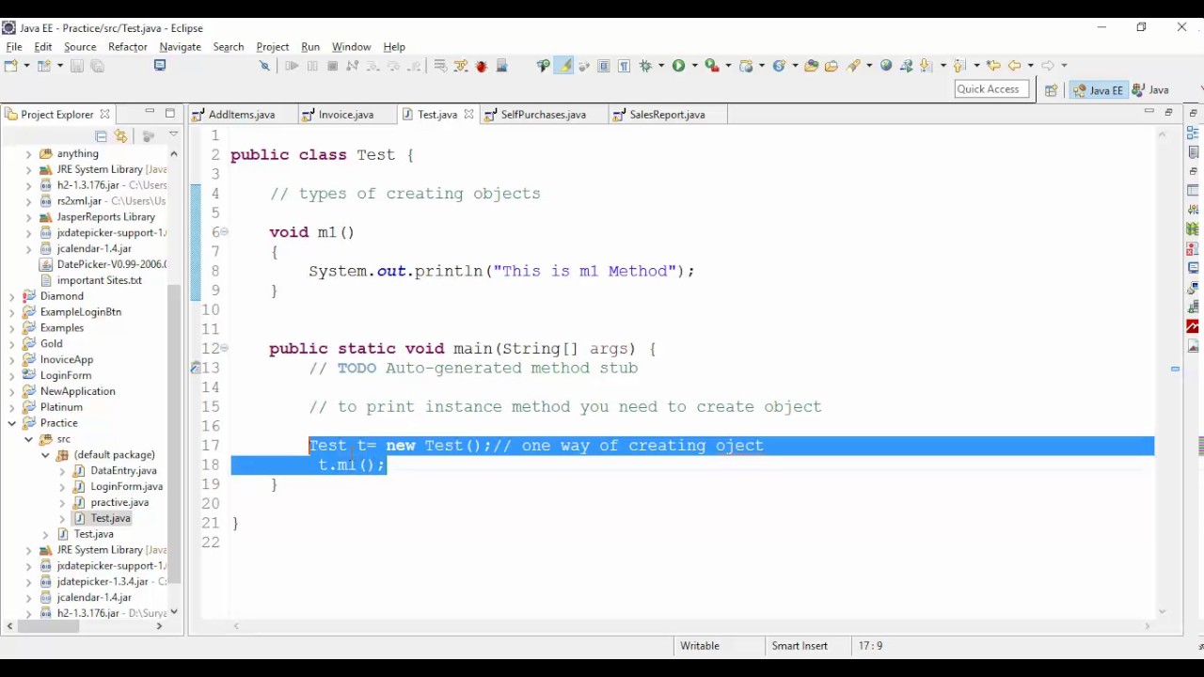The width and height of the screenshot is (1204, 677).
Task: Click the Project Explorer vertical scrollbar
Action: click(174, 433)
